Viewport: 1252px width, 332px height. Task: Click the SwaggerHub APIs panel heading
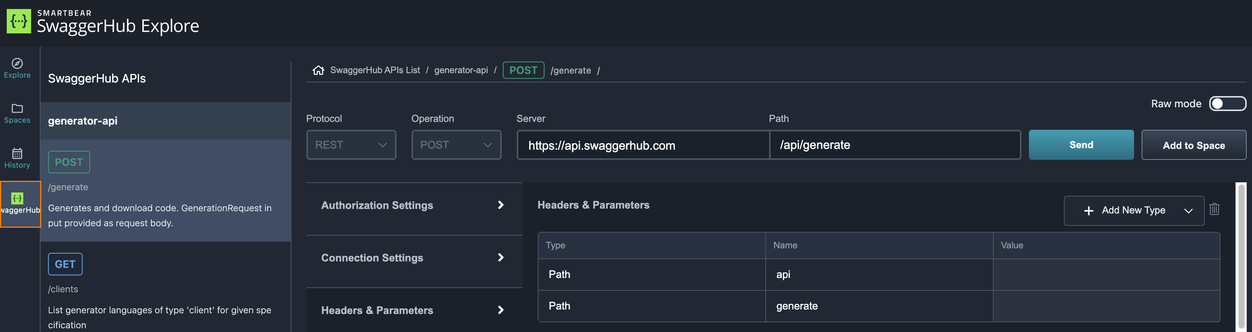[97, 79]
